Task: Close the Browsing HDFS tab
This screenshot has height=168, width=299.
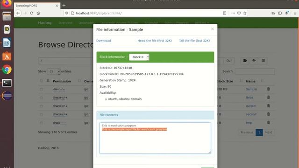Action: tap(57, 6)
